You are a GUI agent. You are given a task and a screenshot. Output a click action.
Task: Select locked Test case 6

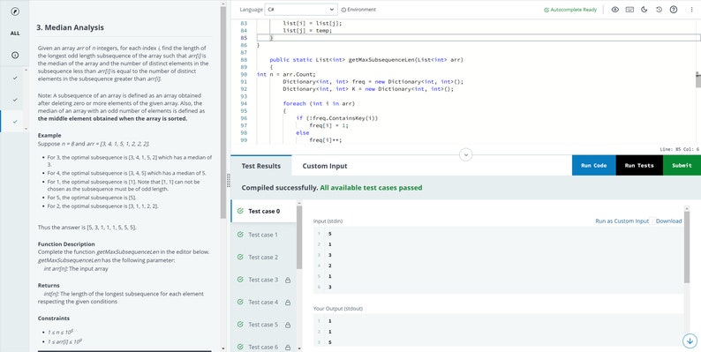264,347
